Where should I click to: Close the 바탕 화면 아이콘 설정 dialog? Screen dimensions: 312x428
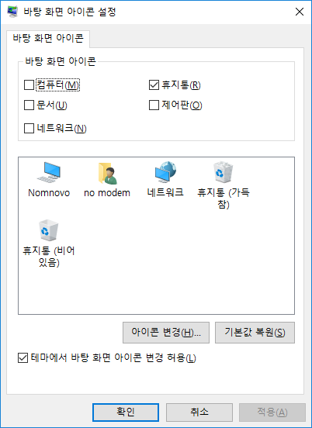[x=300, y=12]
